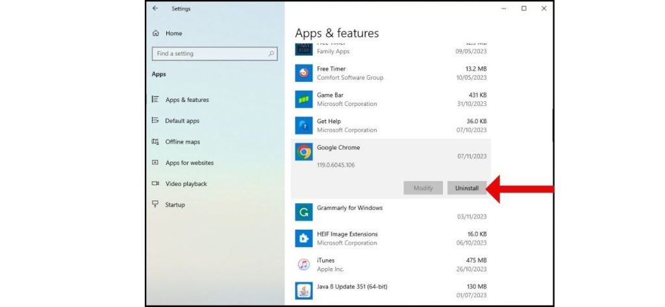Click the HEIF Image Extensions icon
Image resolution: width=665 pixels, height=307 pixels.
click(x=304, y=238)
